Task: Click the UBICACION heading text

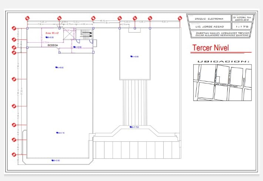Action: pos(223,61)
